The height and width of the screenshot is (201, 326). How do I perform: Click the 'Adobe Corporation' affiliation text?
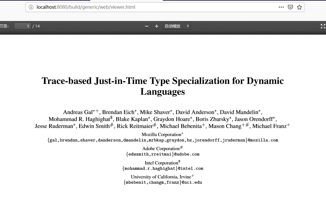[x=161, y=149]
